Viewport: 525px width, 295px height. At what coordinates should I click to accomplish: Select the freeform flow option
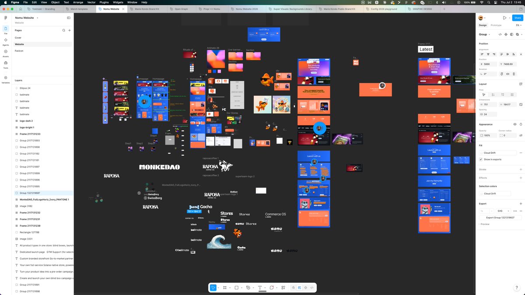tap(483, 94)
